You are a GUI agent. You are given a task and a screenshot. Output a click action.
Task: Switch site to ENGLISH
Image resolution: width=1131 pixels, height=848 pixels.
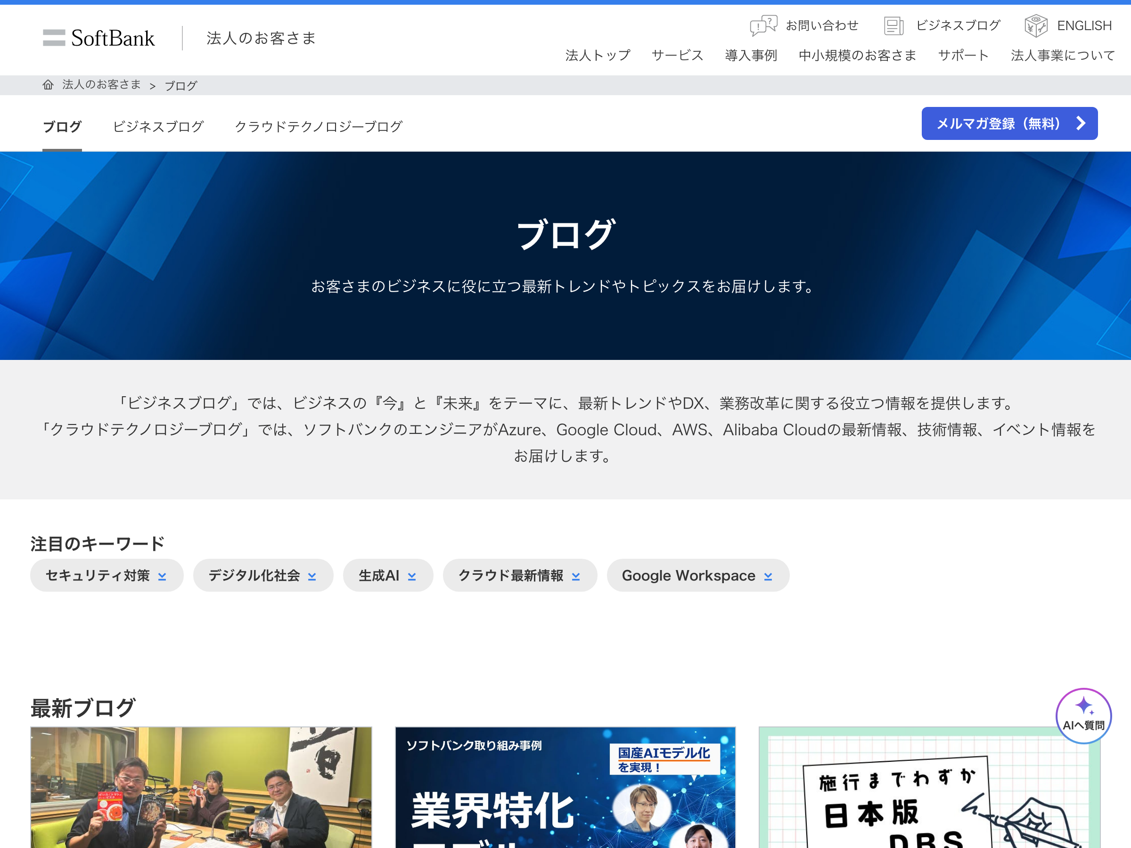1084,25
